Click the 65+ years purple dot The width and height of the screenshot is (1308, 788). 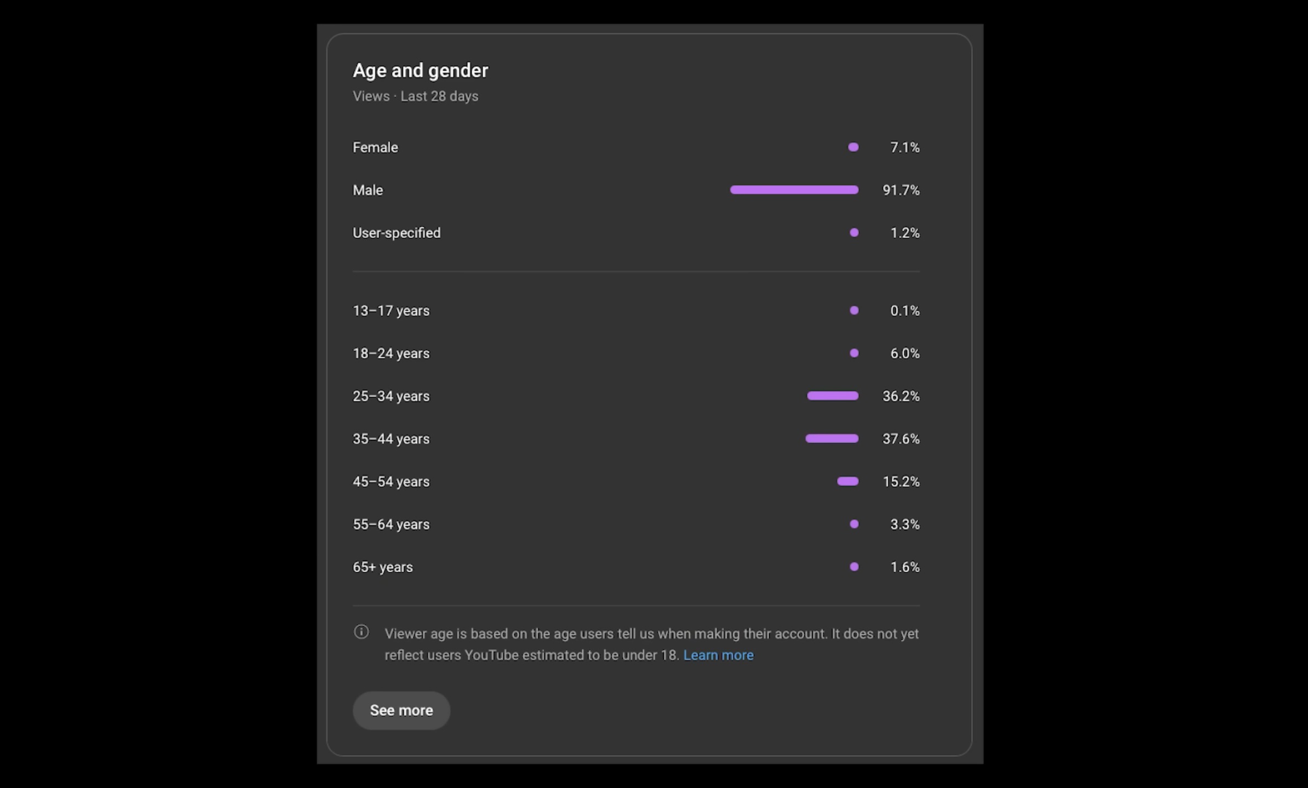(x=854, y=567)
